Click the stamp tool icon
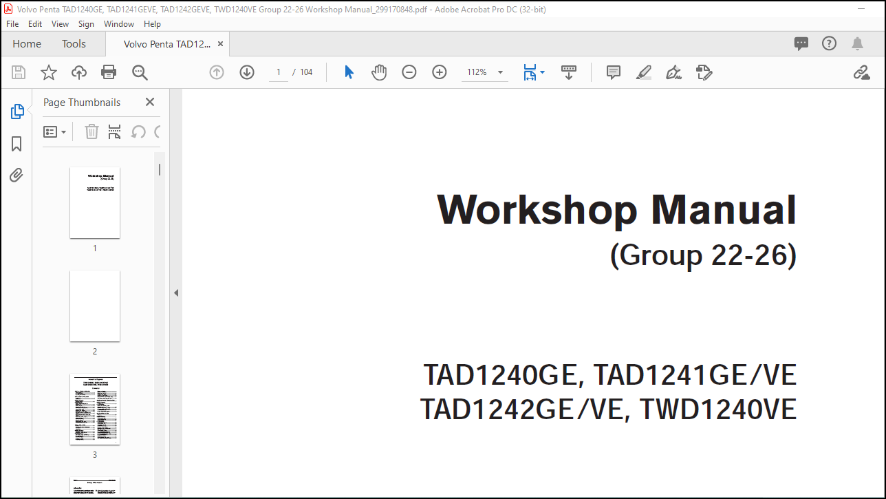The image size is (886, 499). click(x=704, y=72)
